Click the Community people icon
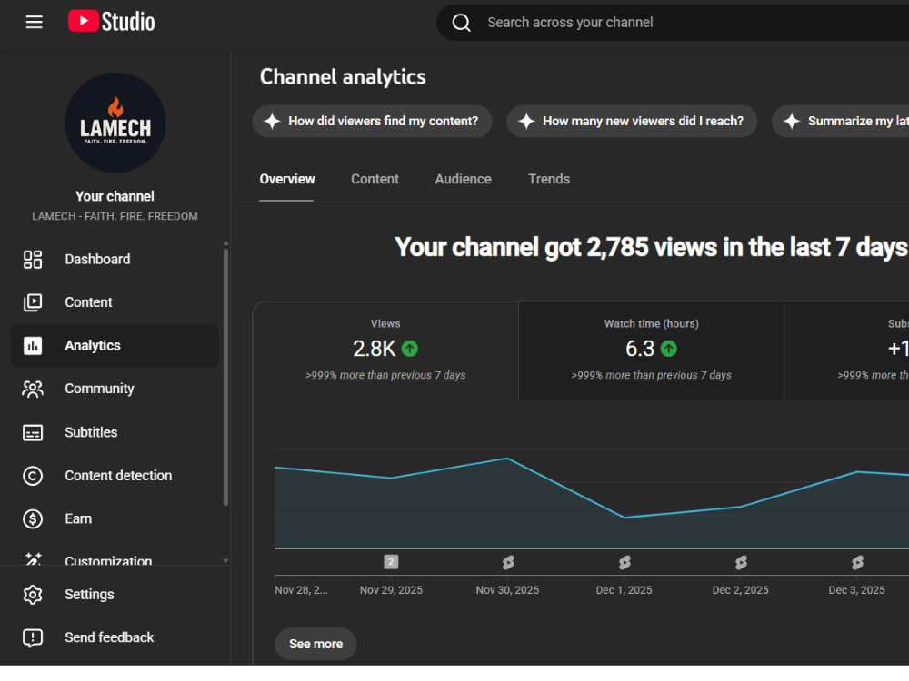 click(33, 390)
